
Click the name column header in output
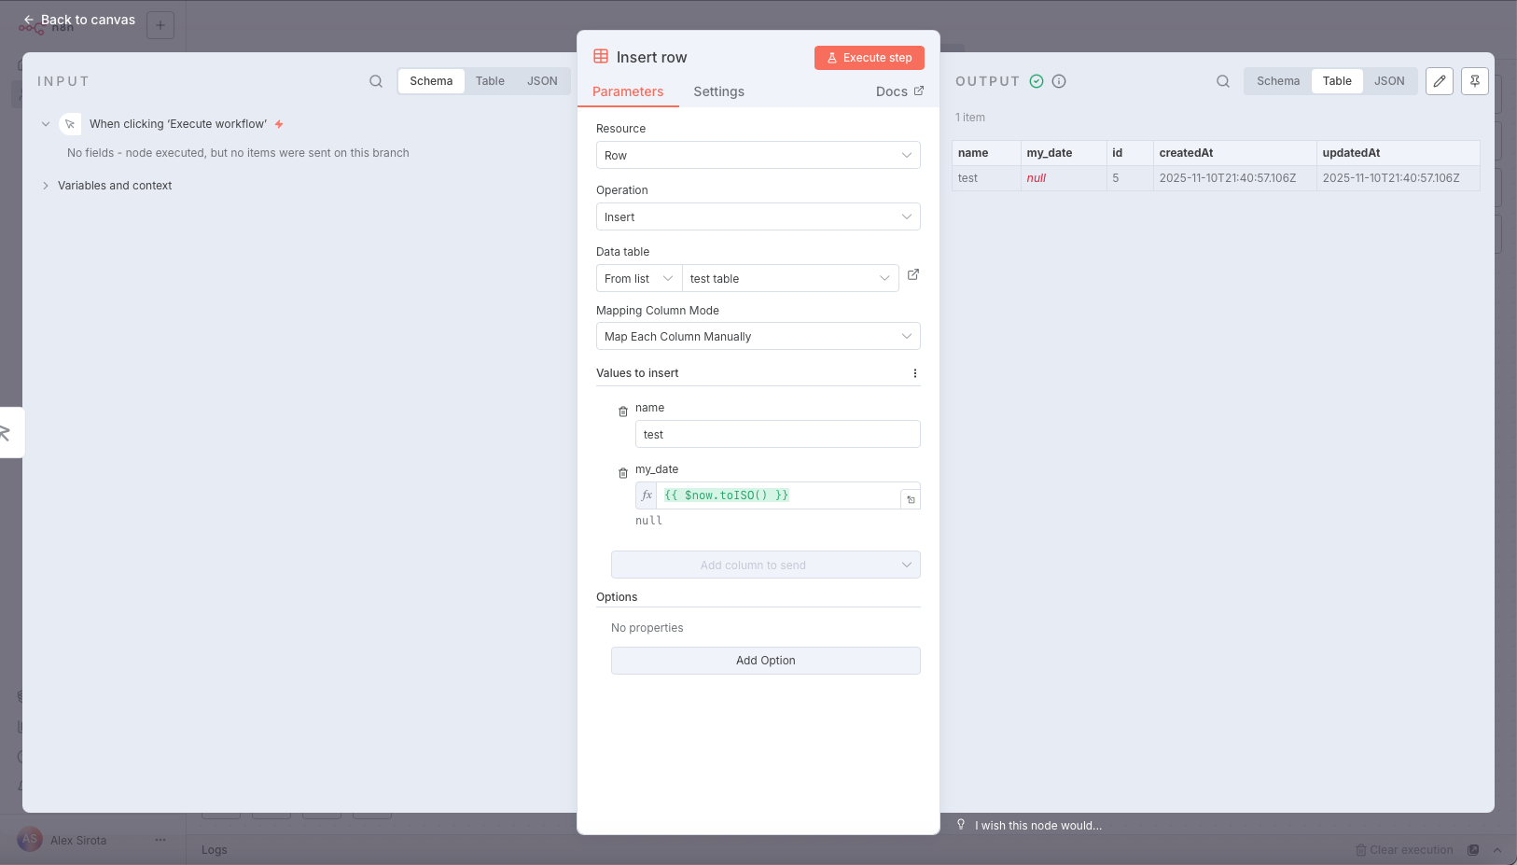(986, 153)
